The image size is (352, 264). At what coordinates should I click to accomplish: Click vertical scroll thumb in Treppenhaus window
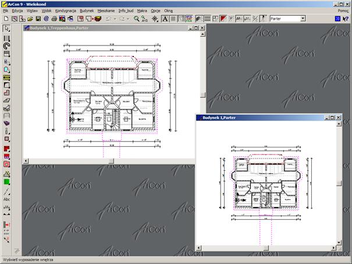point(202,94)
